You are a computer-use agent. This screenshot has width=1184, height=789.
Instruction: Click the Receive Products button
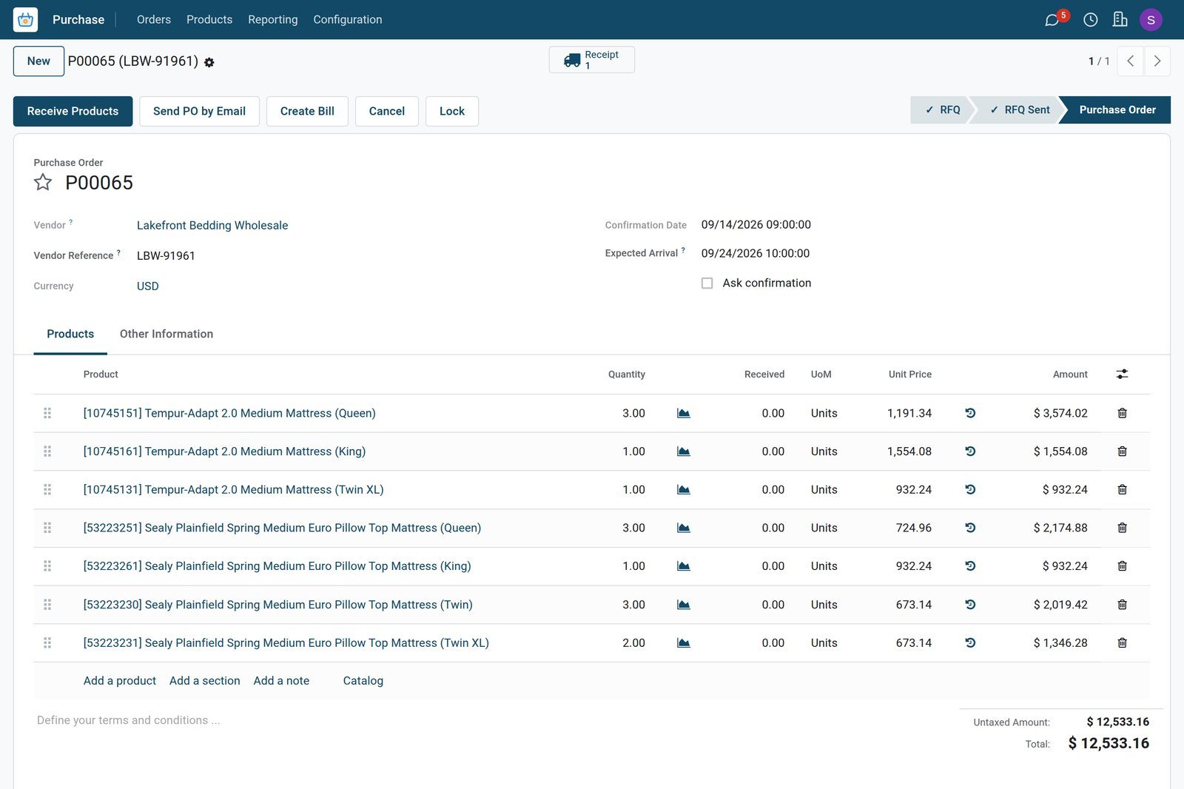pyautogui.click(x=73, y=111)
